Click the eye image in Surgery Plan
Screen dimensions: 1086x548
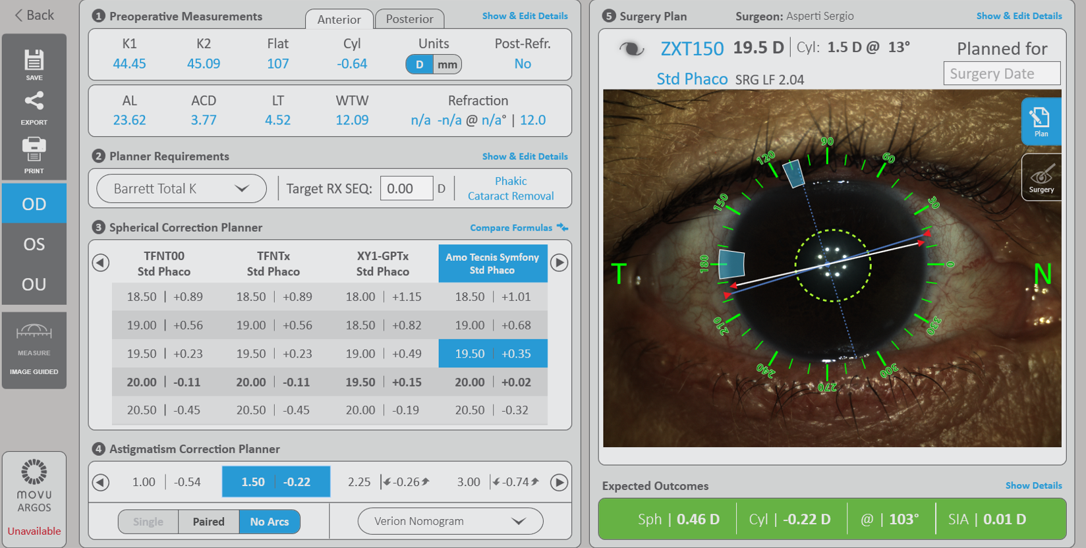[x=832, y=269]
